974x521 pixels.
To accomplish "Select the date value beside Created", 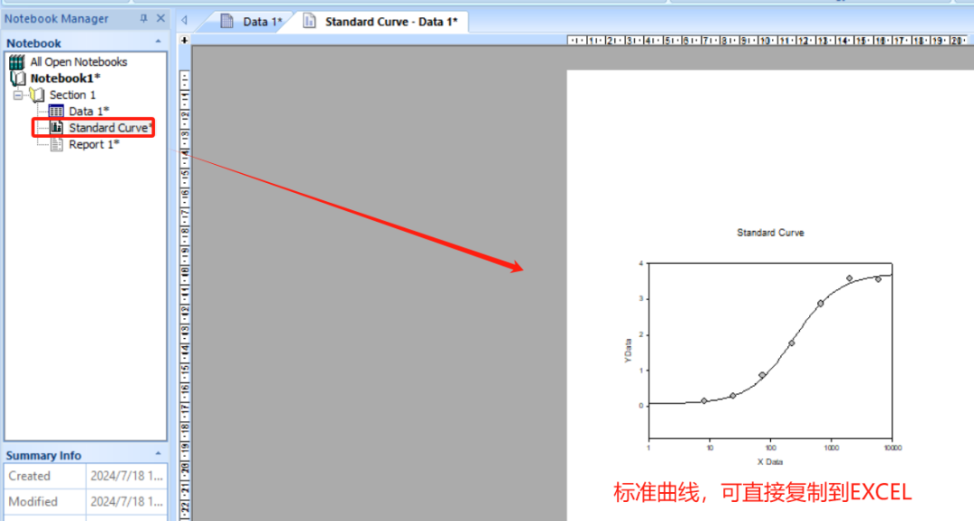I will [x=127, y=476].
